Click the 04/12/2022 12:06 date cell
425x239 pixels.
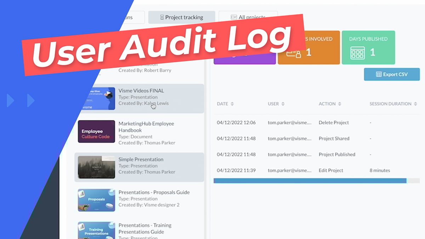point(236,123)
